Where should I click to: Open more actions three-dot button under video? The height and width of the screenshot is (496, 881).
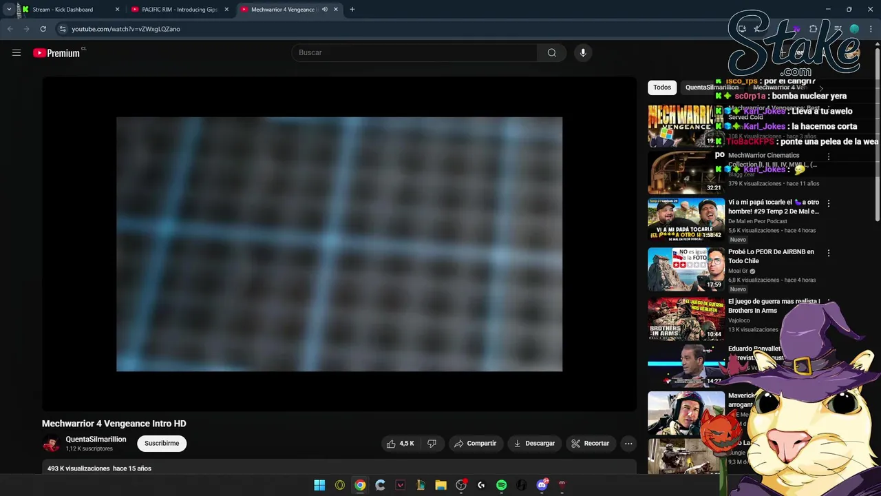click(628, 444)
